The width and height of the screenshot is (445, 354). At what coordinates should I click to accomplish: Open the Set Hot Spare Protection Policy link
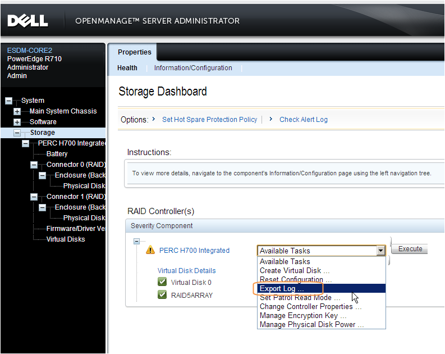click(x=209, y=120)
